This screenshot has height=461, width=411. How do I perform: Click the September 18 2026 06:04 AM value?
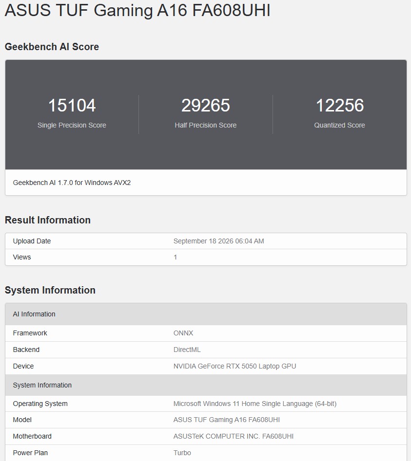(219, 241)
